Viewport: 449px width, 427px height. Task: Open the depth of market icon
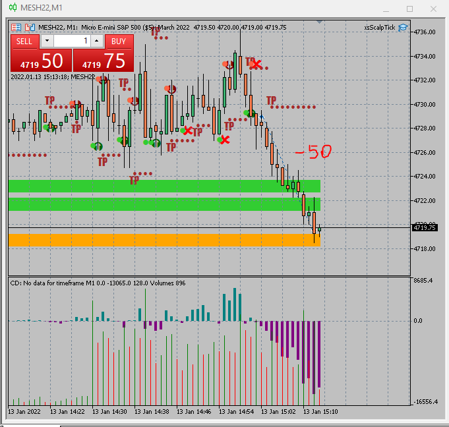(30, 28)
